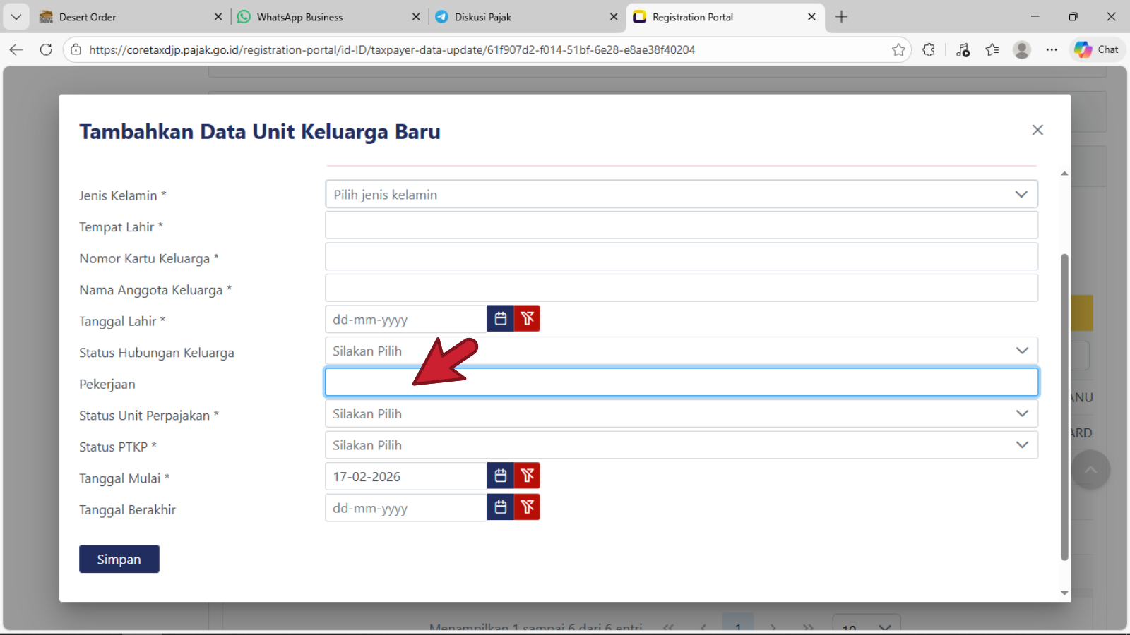This screenshot has width=1130, height=635.
Task: Open calendar picker for Tanggal Mulai
Action: 501,476
